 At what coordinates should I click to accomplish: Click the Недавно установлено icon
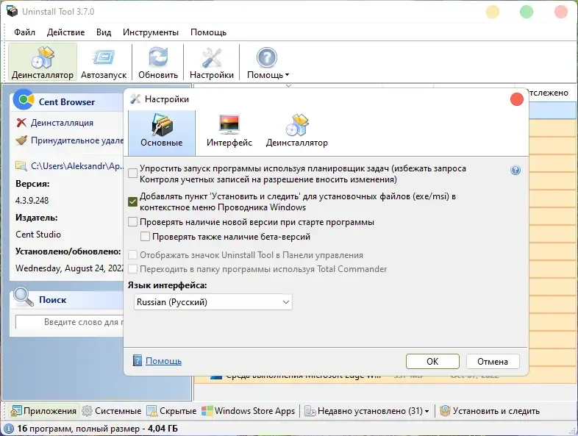click(x=310, y=411)
